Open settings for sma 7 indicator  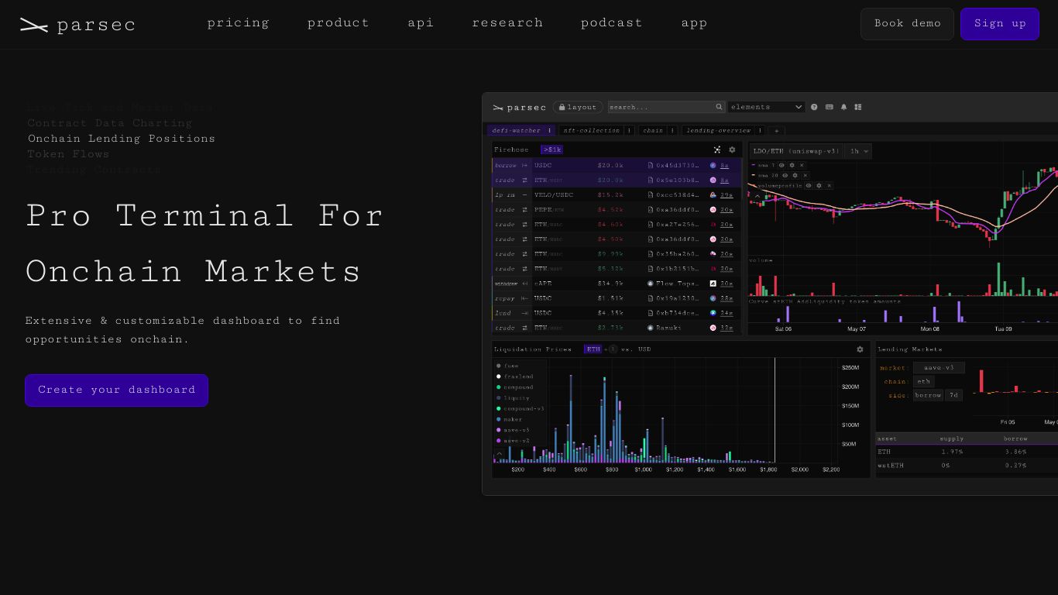792,165
